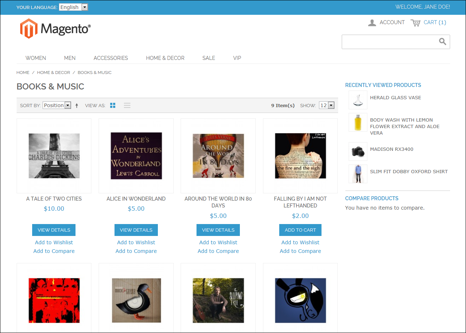Add Falling album to cart
This screenshot has width=466, height=333.
300,230
